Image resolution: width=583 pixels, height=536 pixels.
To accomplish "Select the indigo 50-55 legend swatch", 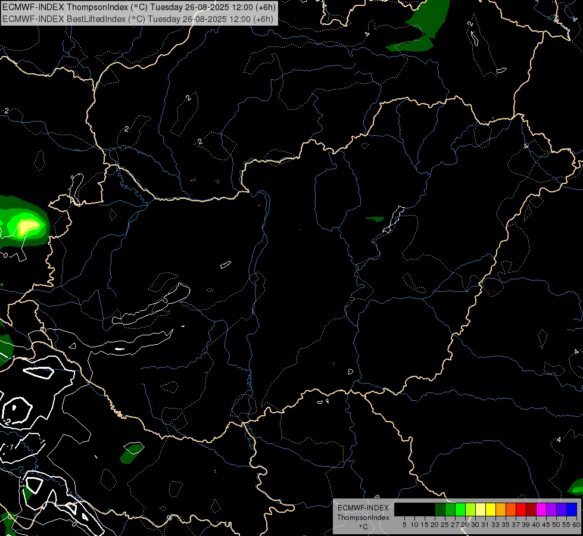I will (x=562, y=509).
